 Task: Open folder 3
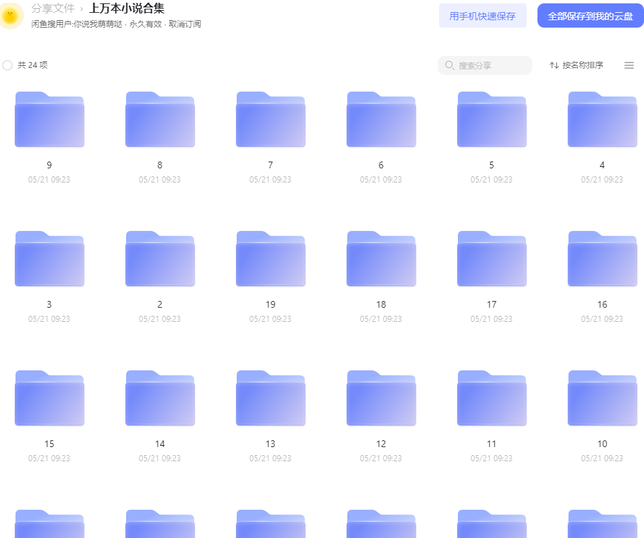point(49,259)
